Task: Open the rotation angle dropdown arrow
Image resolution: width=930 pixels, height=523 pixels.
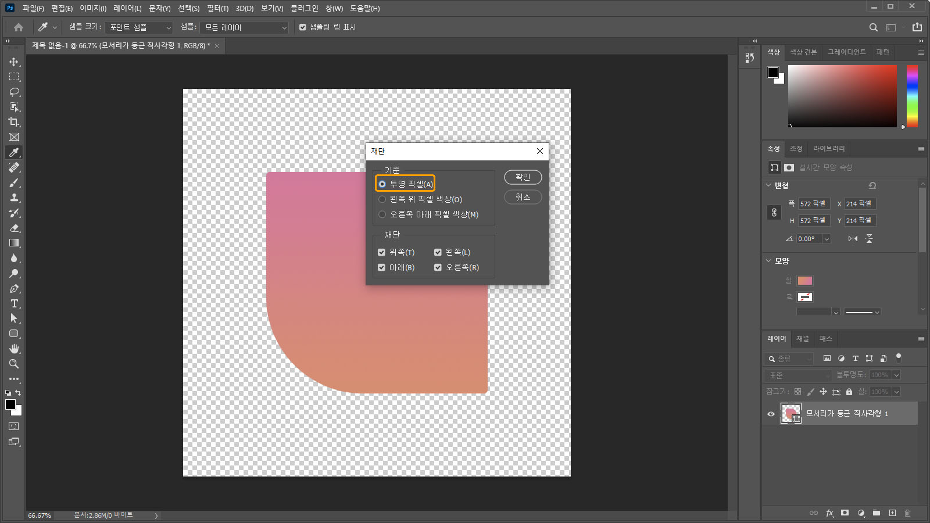Action: 827,239
